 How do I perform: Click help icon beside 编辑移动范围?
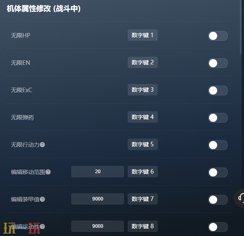click(48, 172)
